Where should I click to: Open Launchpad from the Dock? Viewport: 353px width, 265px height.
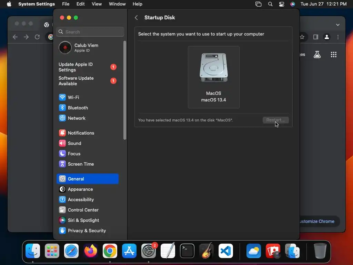pos(52,251)
